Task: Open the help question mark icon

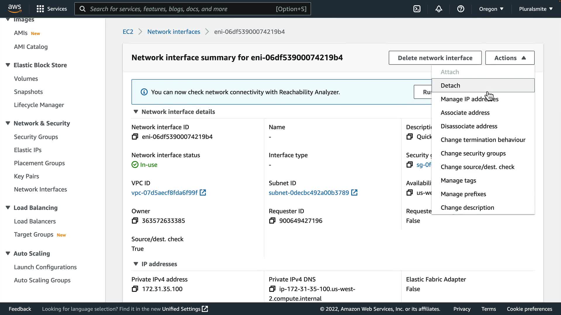Action: (x=460, y=9)
